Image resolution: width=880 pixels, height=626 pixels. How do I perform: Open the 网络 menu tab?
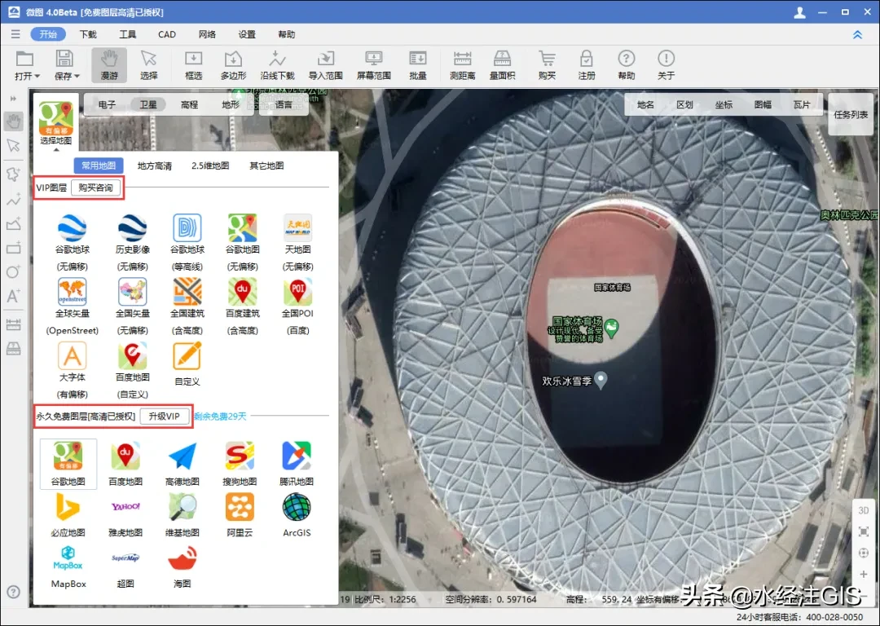(207, 34)
